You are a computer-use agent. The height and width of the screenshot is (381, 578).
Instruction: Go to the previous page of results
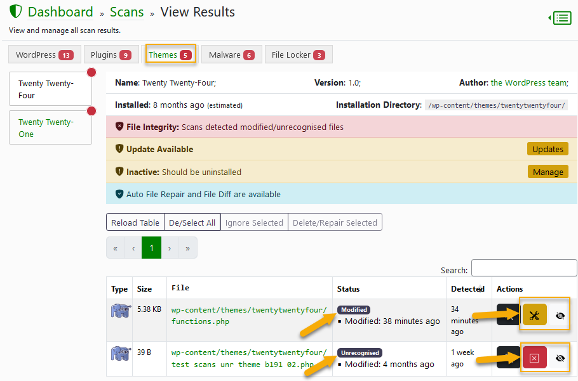pos(133,248)
